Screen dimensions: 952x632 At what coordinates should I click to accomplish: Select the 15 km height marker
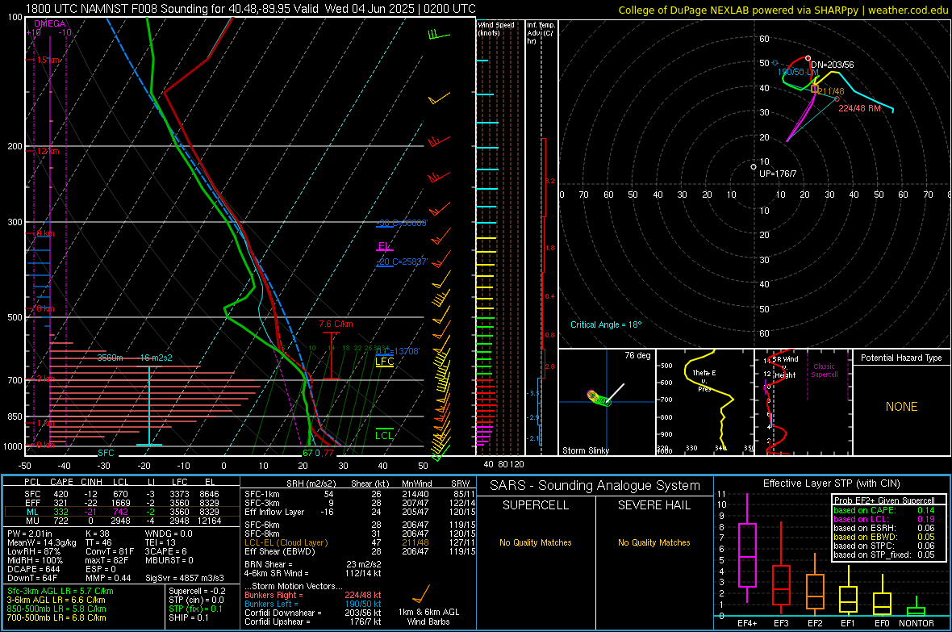48,61
